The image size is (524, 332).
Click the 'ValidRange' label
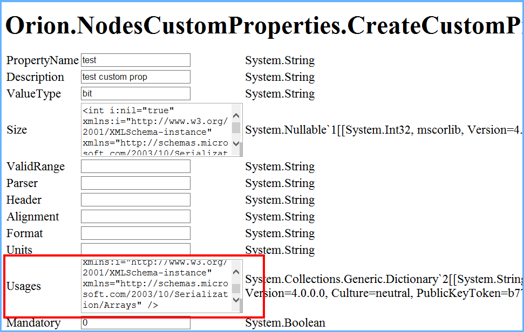click(36, 167)
